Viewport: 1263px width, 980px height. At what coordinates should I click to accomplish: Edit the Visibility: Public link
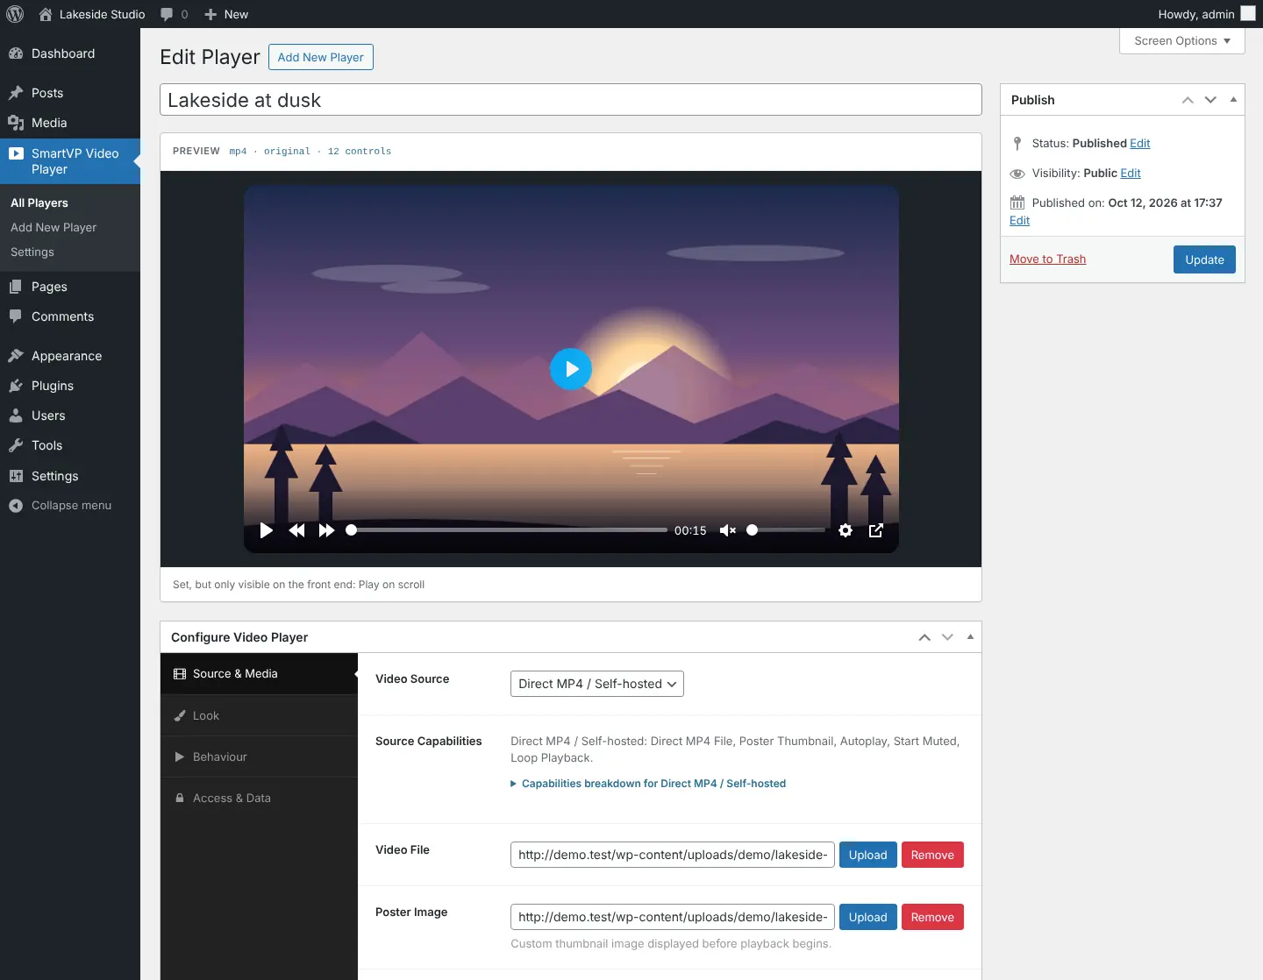pyautogui.click(x=1131, y=173)
